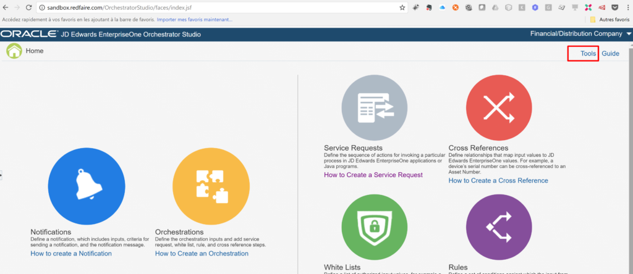Go back with browser back arrow
Viewport: 633px width, 274px height.
[6, 7]
